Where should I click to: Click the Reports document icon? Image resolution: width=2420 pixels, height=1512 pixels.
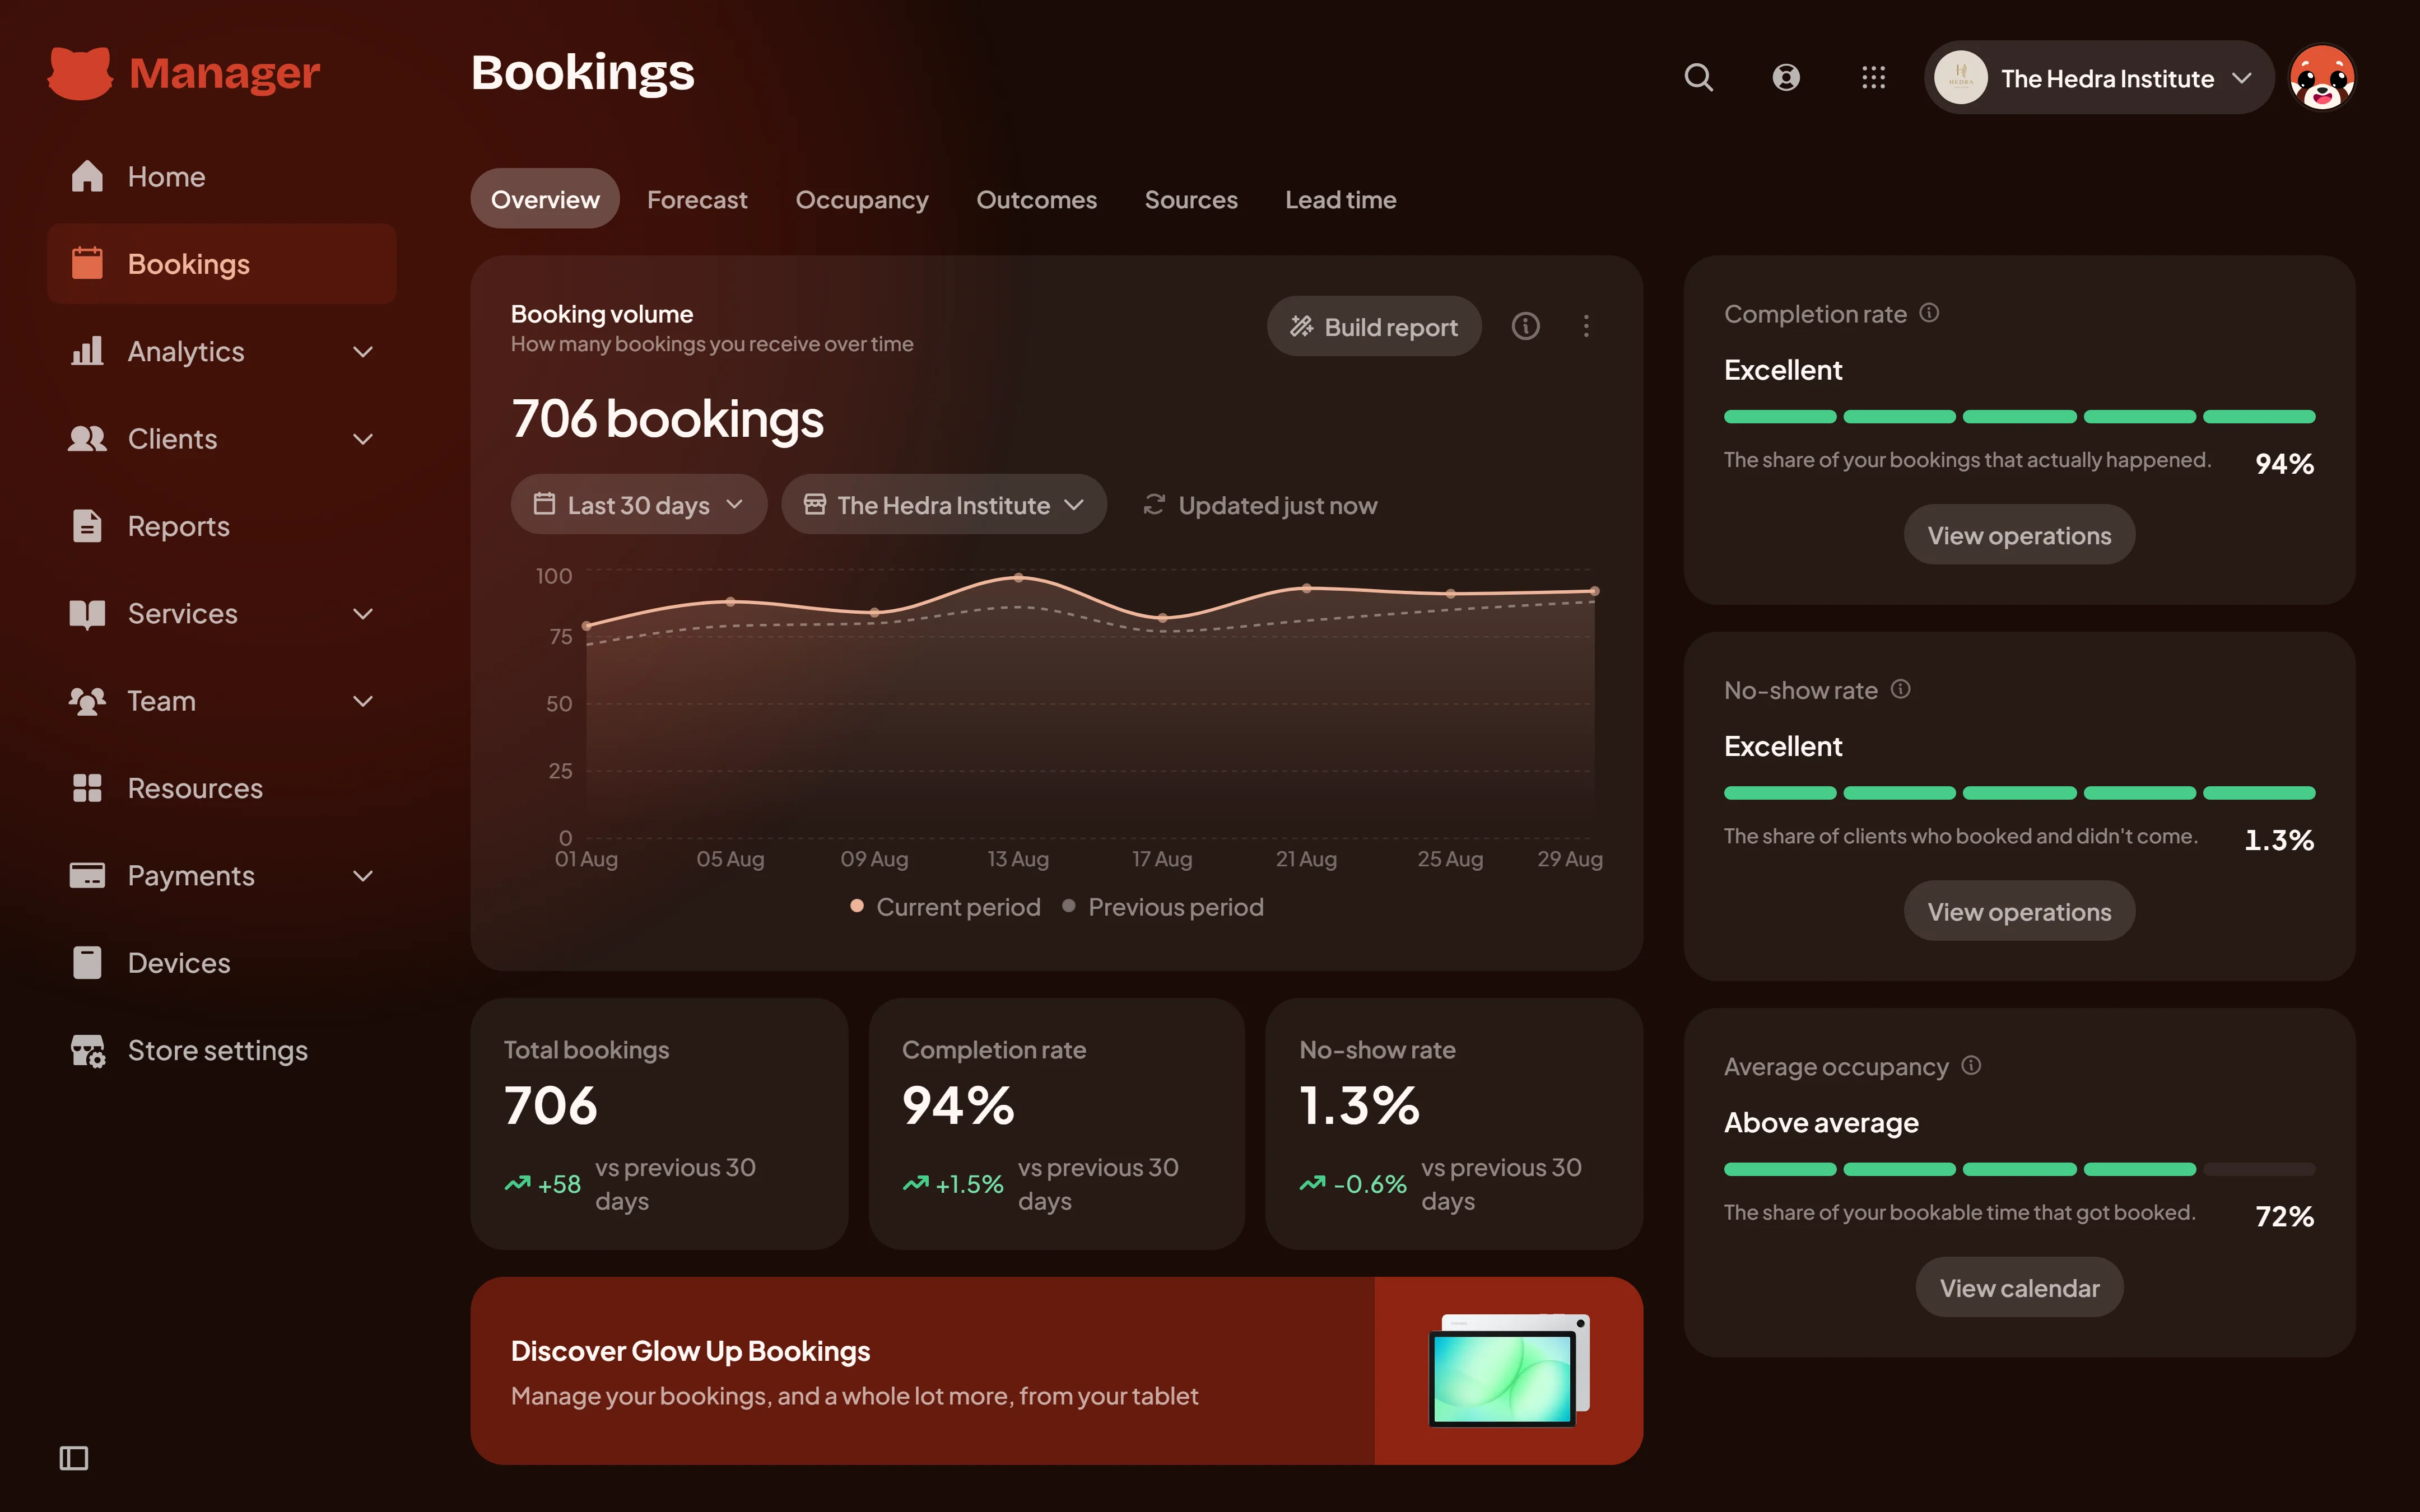[x=87, y=525]
